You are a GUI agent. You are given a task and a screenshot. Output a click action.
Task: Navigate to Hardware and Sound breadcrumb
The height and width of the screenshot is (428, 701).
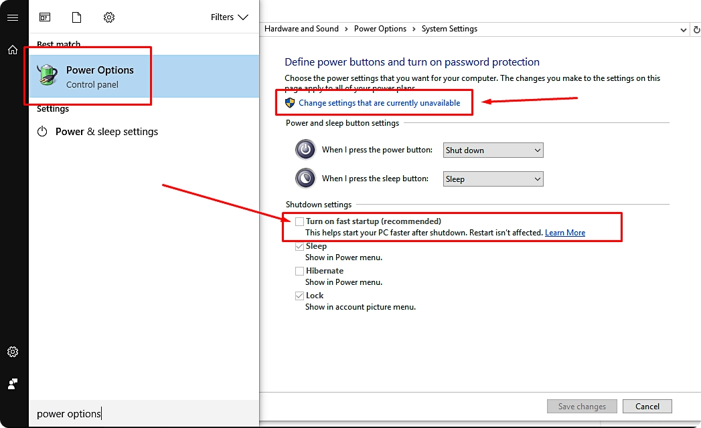click(x=301, y=29)
